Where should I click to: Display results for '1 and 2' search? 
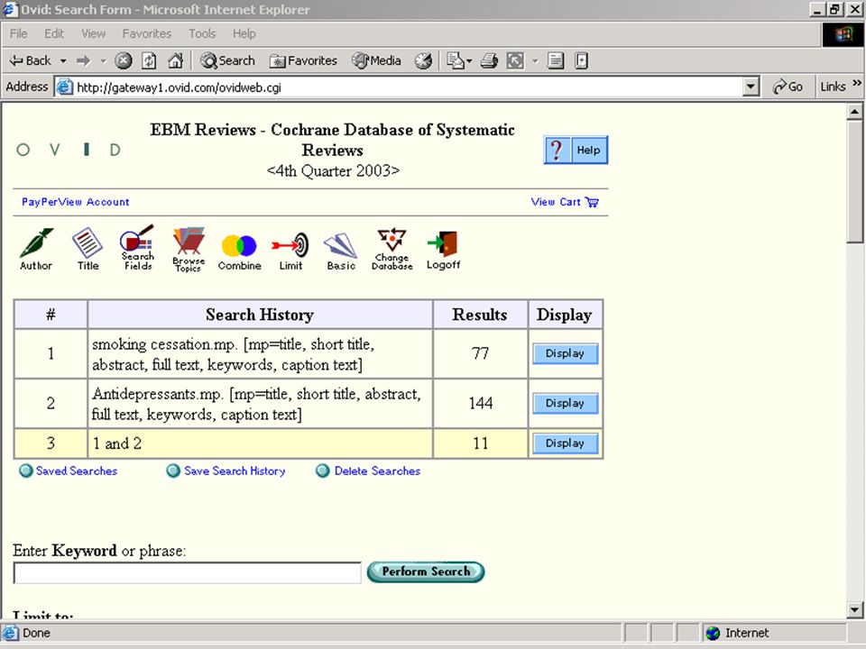click(x=565, y=443)
